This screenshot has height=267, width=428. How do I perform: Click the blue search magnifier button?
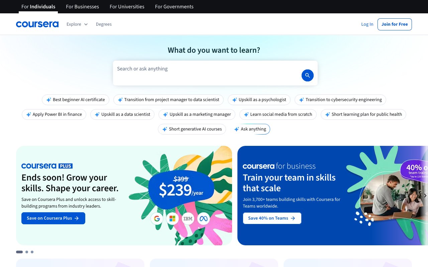tap(307, 75)
